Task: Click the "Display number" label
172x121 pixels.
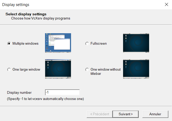Action: 19,93
